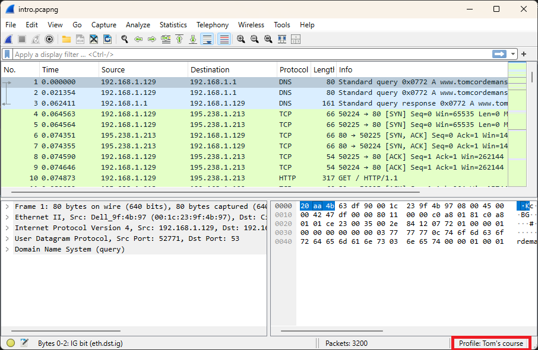
Task: Click packet list vertical scrollbar thumb
Action: 532,77
